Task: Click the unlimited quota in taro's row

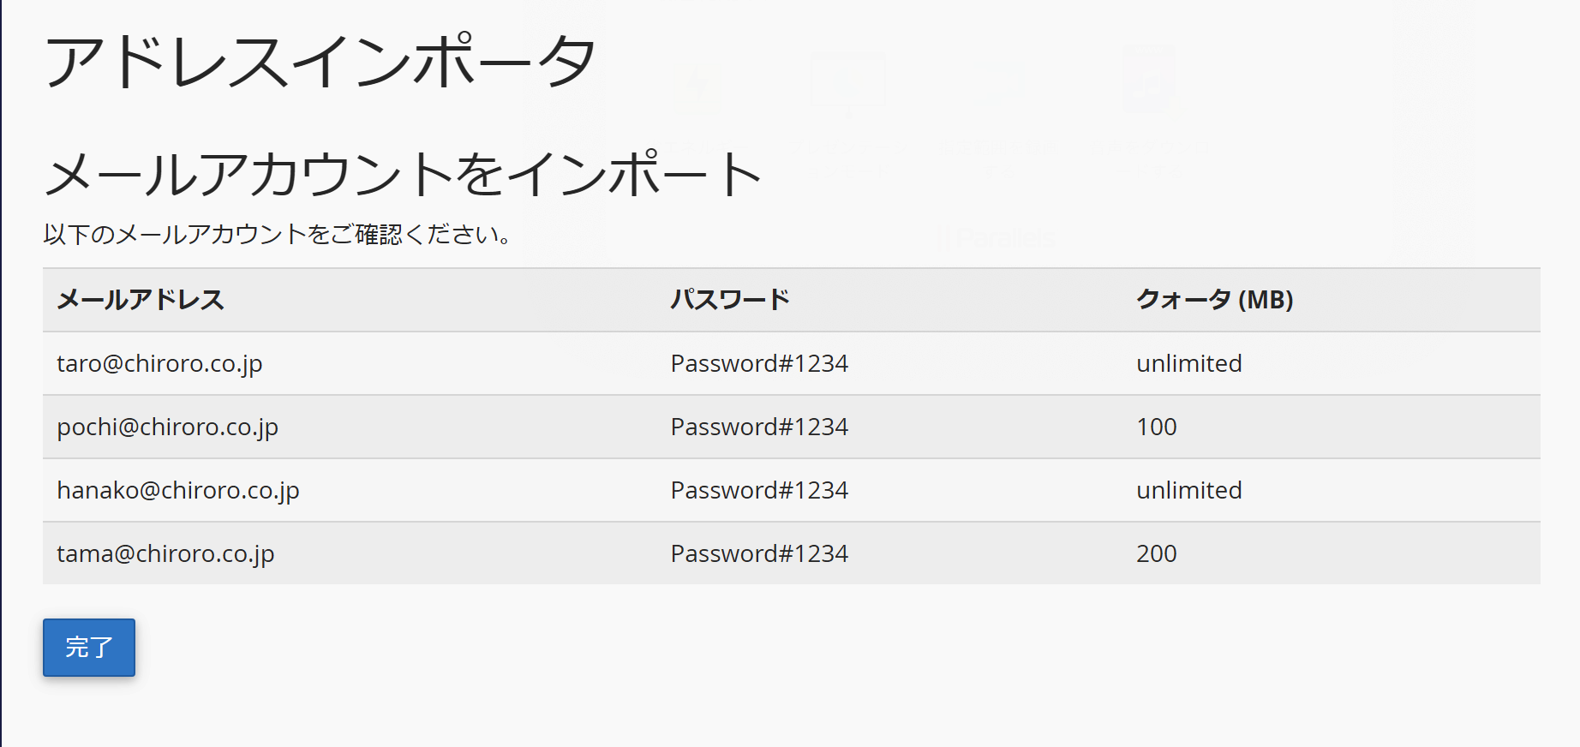Action: (1188, 364)
